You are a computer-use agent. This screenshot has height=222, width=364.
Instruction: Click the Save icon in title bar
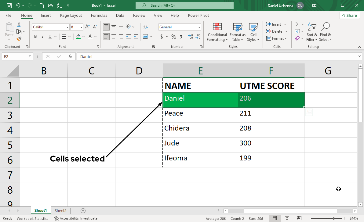[9, 5]
